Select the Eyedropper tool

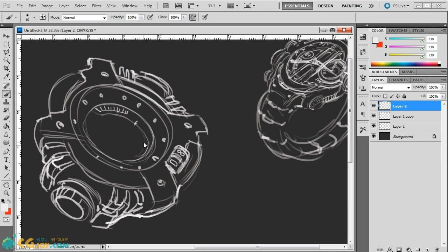point(6,76)
